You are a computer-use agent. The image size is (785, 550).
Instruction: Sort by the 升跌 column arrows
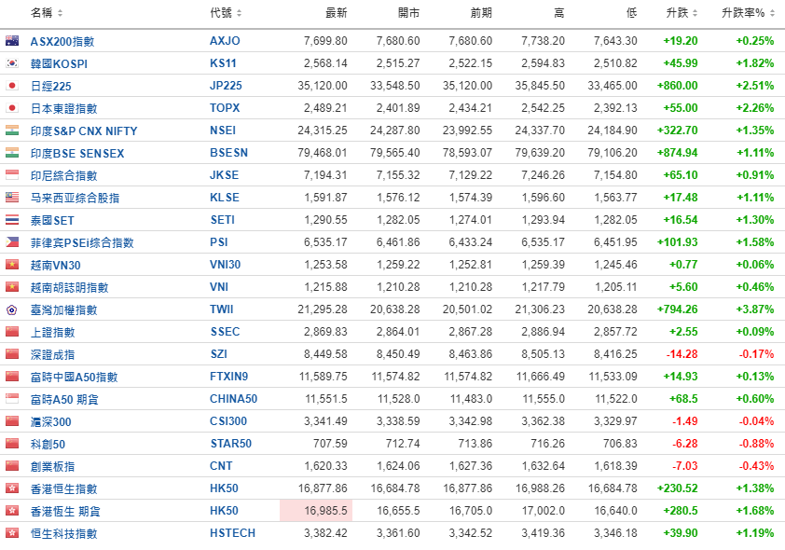[695, 14]
